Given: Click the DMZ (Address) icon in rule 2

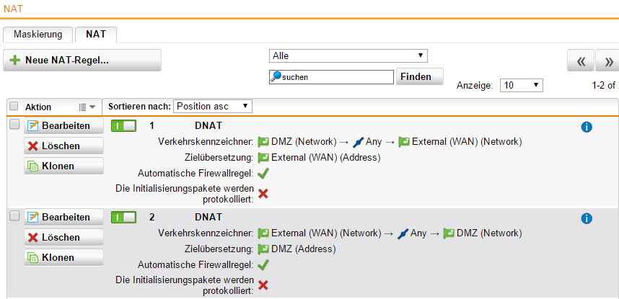Looking at the screenshot, I should tap(263, 249).
